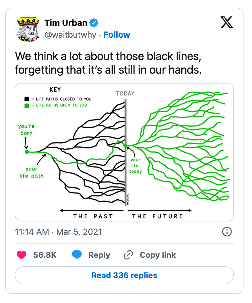Click the Copy link text
Screen dimensions: 252x303
click(x=158, y=255)
